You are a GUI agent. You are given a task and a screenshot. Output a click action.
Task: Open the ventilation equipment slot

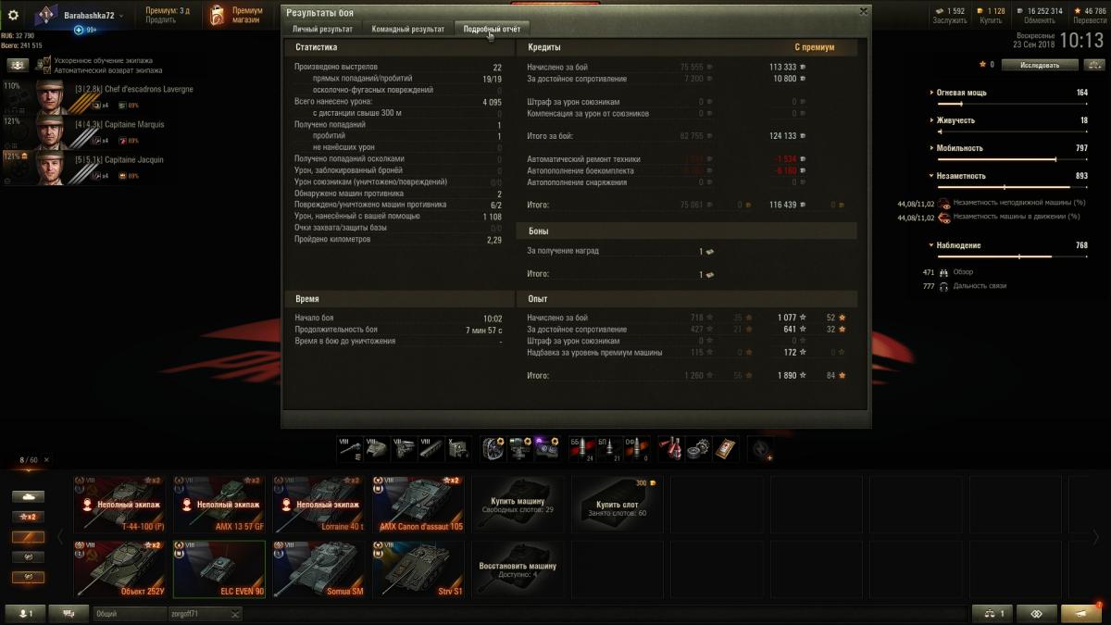tap(493, 449)
